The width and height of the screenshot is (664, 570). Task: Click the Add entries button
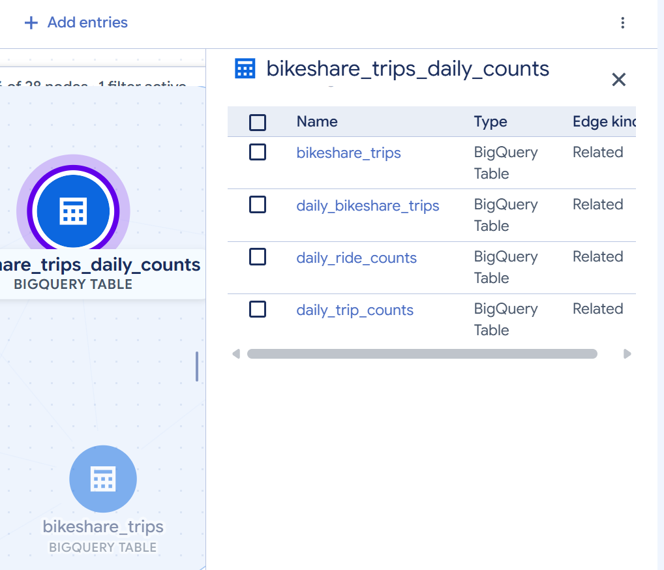point(76,22)
